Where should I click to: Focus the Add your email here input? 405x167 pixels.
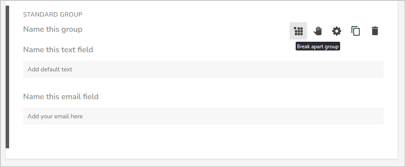coord(203,116)
